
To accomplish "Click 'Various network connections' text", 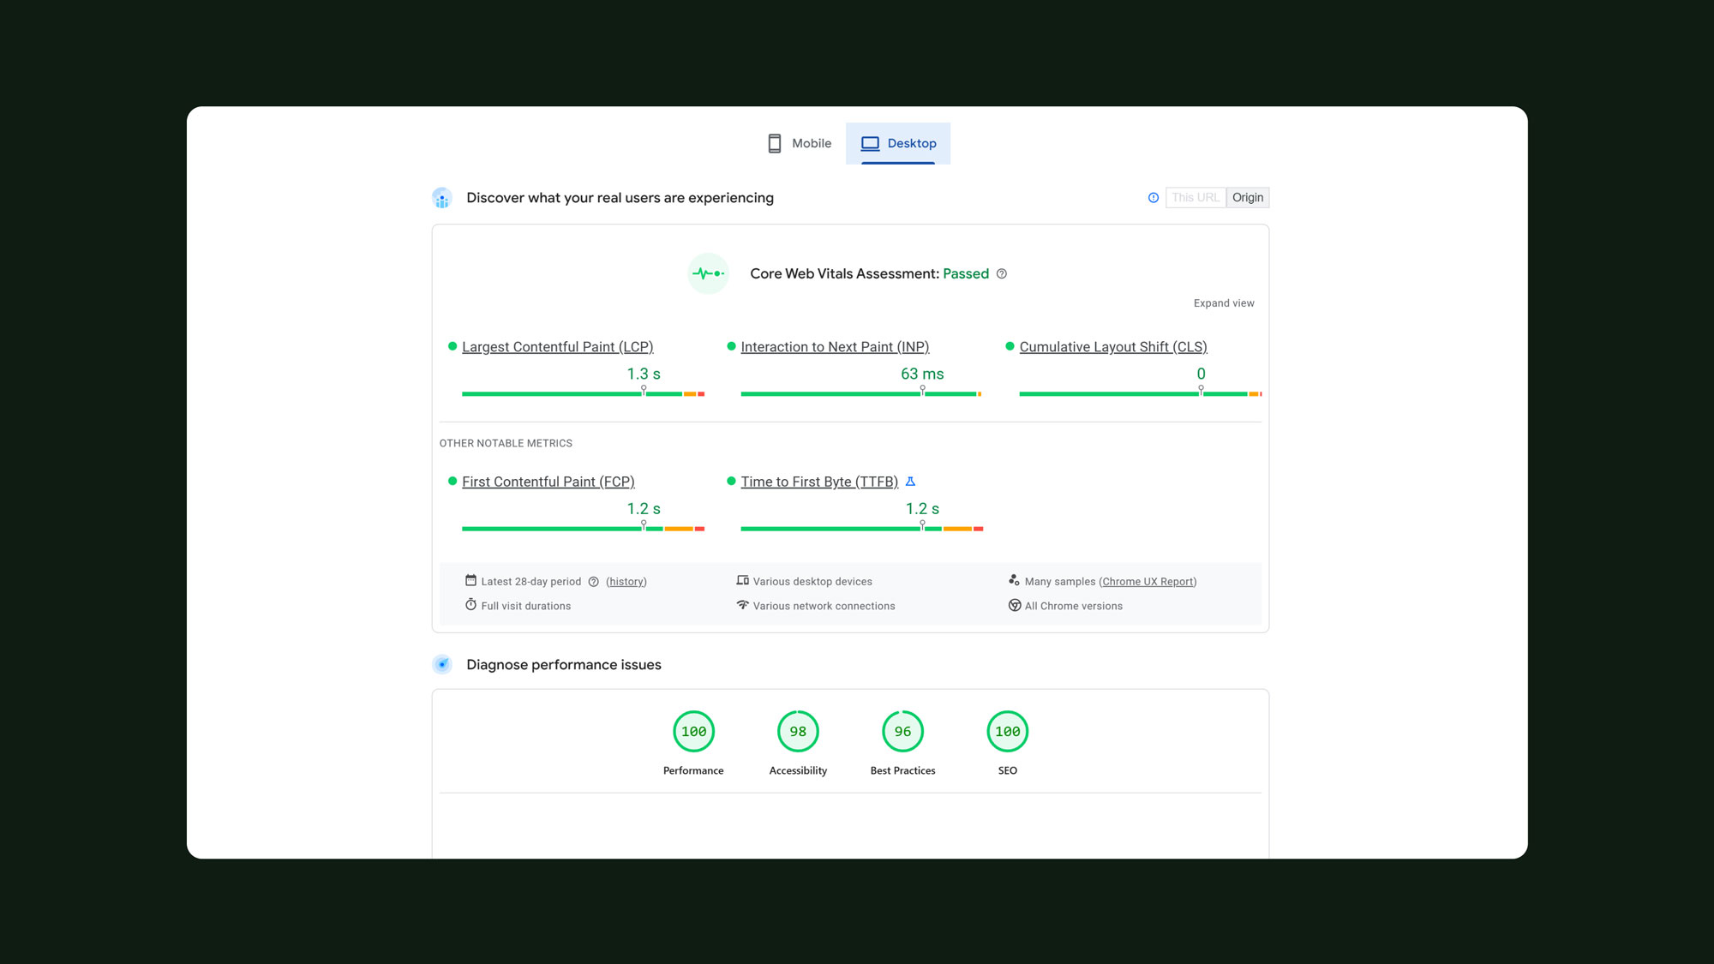I will [x=824, y=606].
